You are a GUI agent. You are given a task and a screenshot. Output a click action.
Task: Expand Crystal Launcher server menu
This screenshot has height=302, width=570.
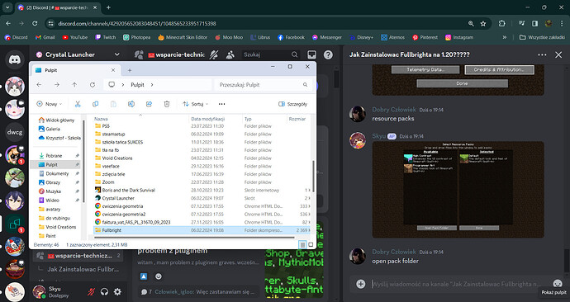pyautogui.click(x=116, y=54)
